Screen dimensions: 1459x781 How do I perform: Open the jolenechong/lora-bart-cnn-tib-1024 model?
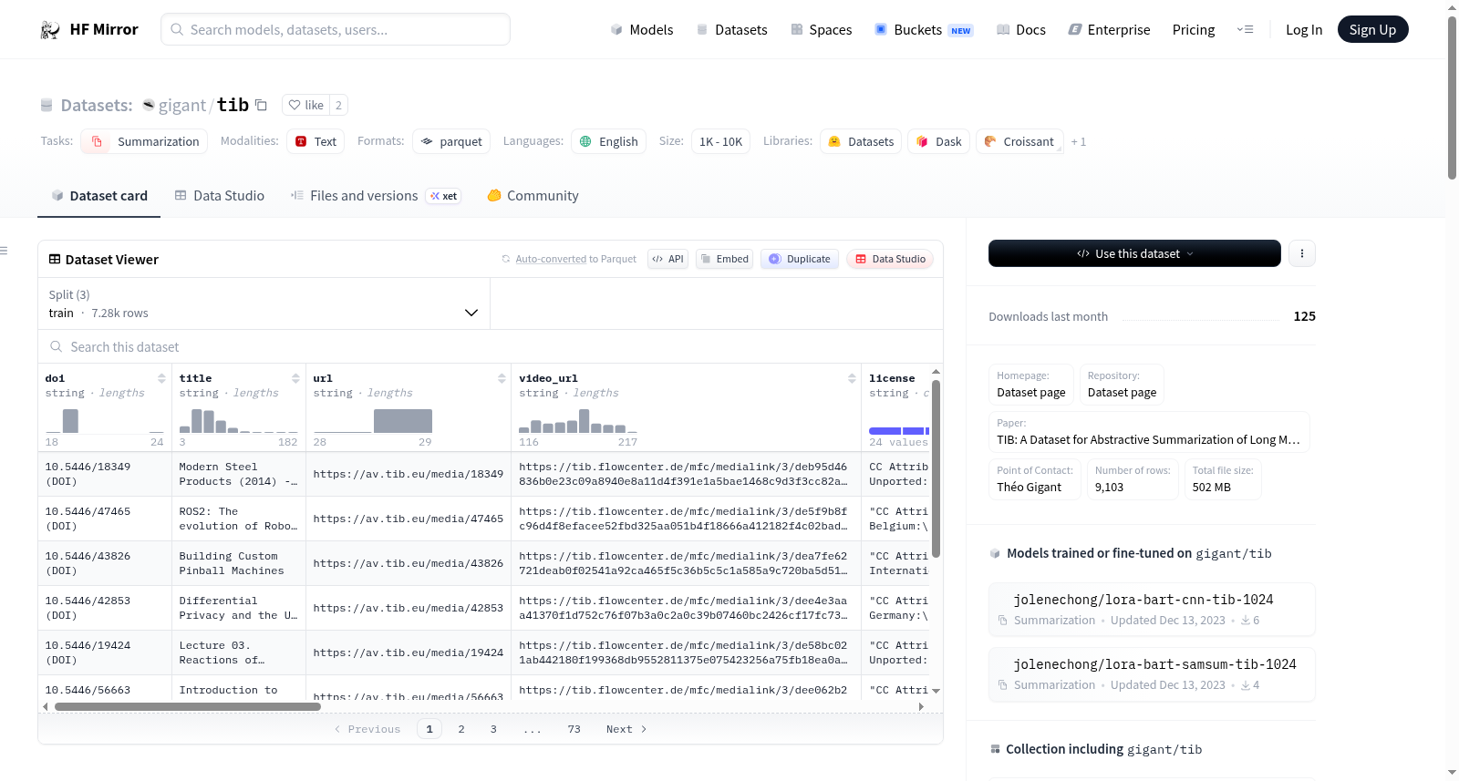click(1152, 609)
